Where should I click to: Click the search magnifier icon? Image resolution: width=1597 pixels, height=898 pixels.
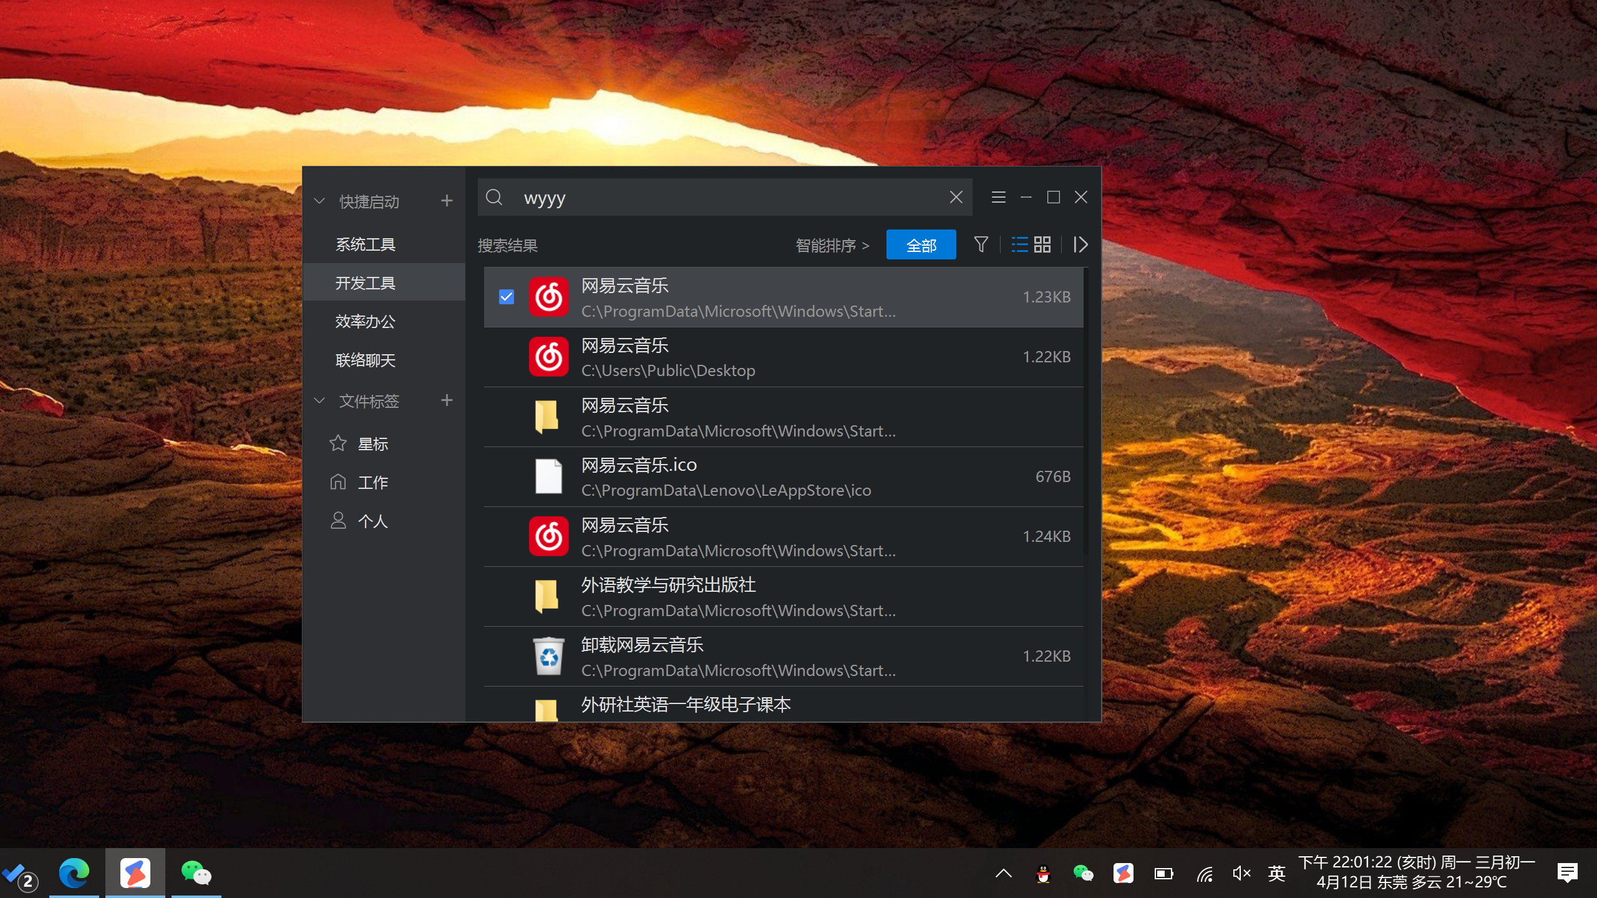point(495,197)
